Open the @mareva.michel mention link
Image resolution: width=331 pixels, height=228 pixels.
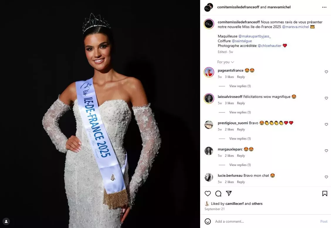pos(295,27)
